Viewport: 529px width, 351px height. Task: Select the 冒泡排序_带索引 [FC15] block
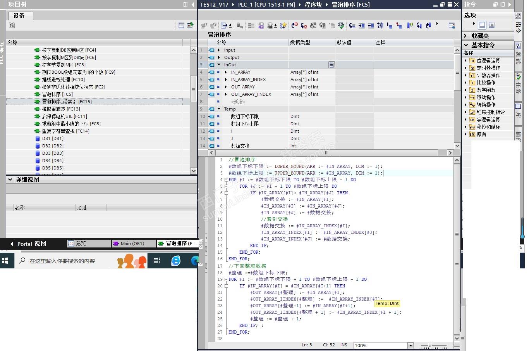click(67, 102)
